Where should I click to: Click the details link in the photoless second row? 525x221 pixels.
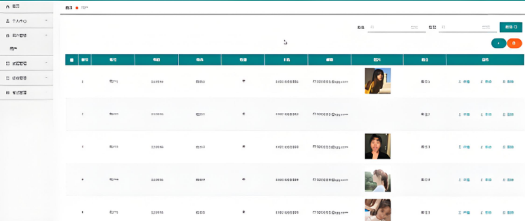pyautogui.click(x=464, y=115)
